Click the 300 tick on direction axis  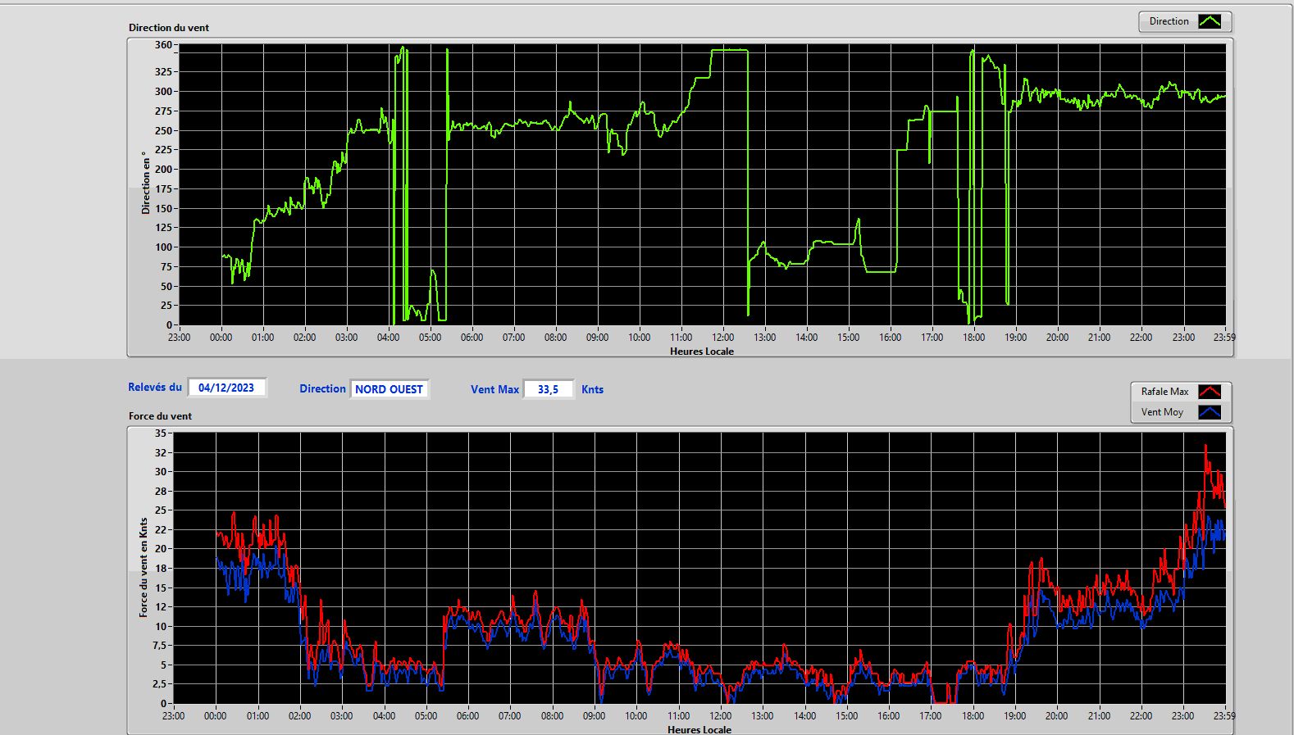[163, 92]
